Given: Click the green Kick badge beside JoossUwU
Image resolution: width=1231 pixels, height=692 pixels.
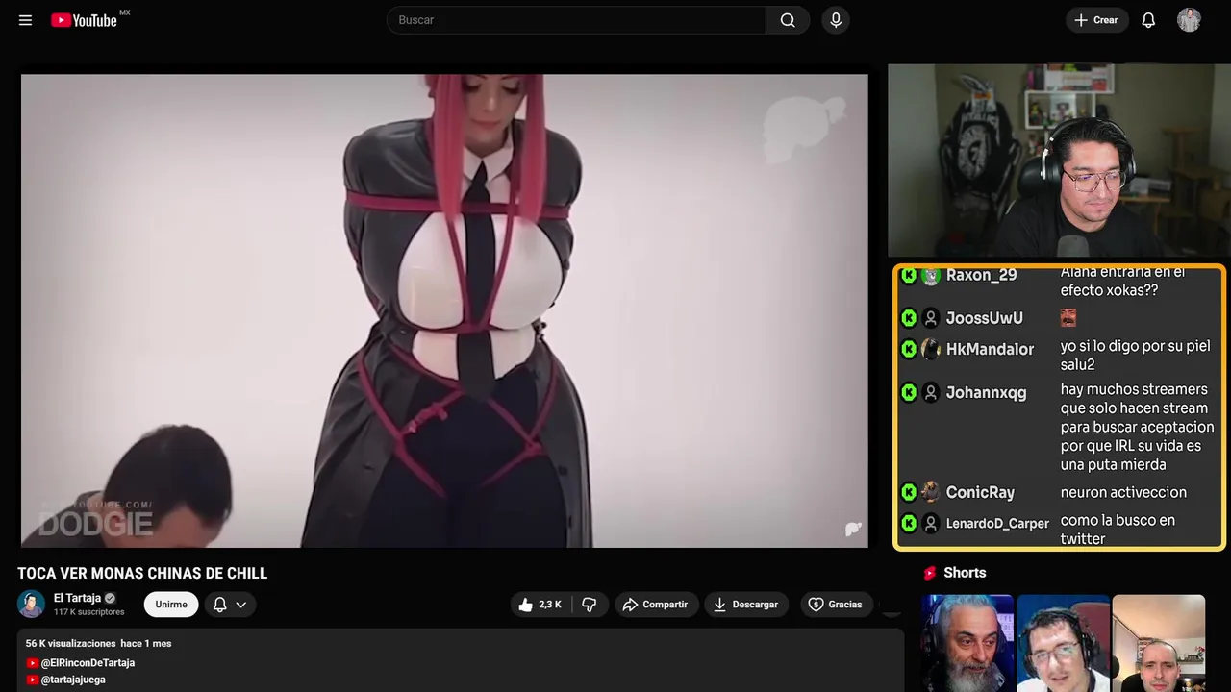Looking at the screenshot, I should (x=909, y=318).
